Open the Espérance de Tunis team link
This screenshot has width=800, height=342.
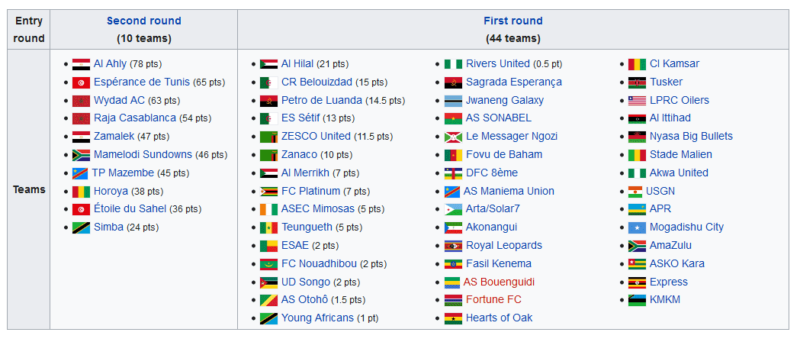[x=142, y=82]
